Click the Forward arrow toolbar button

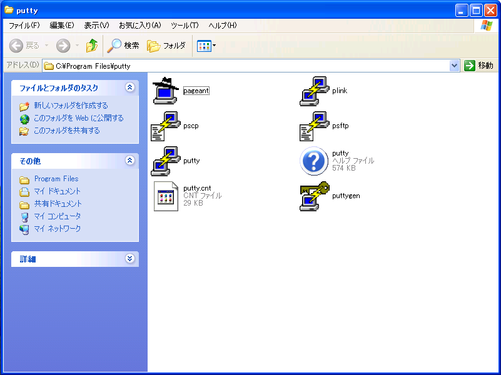pos(63,46)
